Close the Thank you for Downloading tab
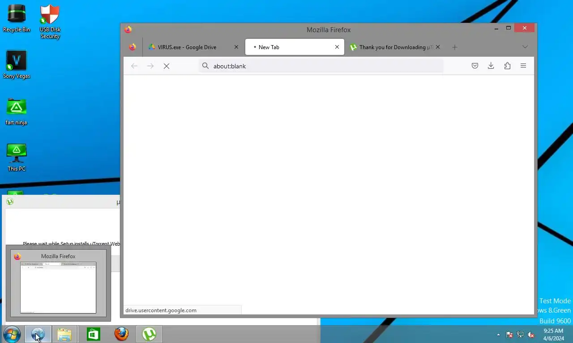This screenshot has width=573, height=343. click(x=438, y=47)
